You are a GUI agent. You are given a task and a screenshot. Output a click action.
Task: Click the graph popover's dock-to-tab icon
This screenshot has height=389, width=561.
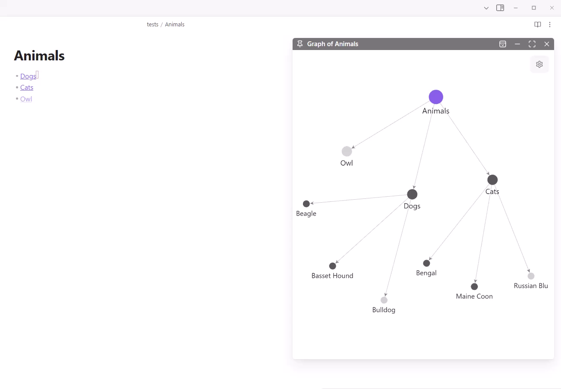pos(503,44)
